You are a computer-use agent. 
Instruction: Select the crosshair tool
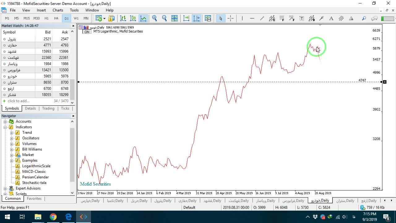(230, 18)
